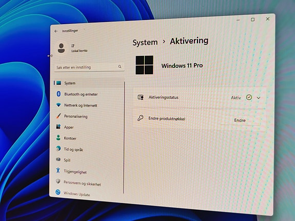The height and width of the screenshot is (221, 295).
Task: Open Personalisering paintbrush icon
Action: coord(58,116)
